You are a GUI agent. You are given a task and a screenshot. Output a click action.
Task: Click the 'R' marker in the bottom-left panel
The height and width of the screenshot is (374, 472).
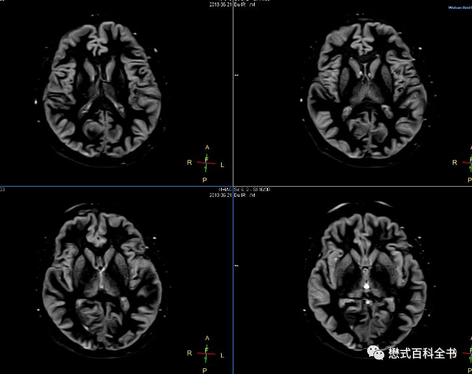click(x=189, y=352)
